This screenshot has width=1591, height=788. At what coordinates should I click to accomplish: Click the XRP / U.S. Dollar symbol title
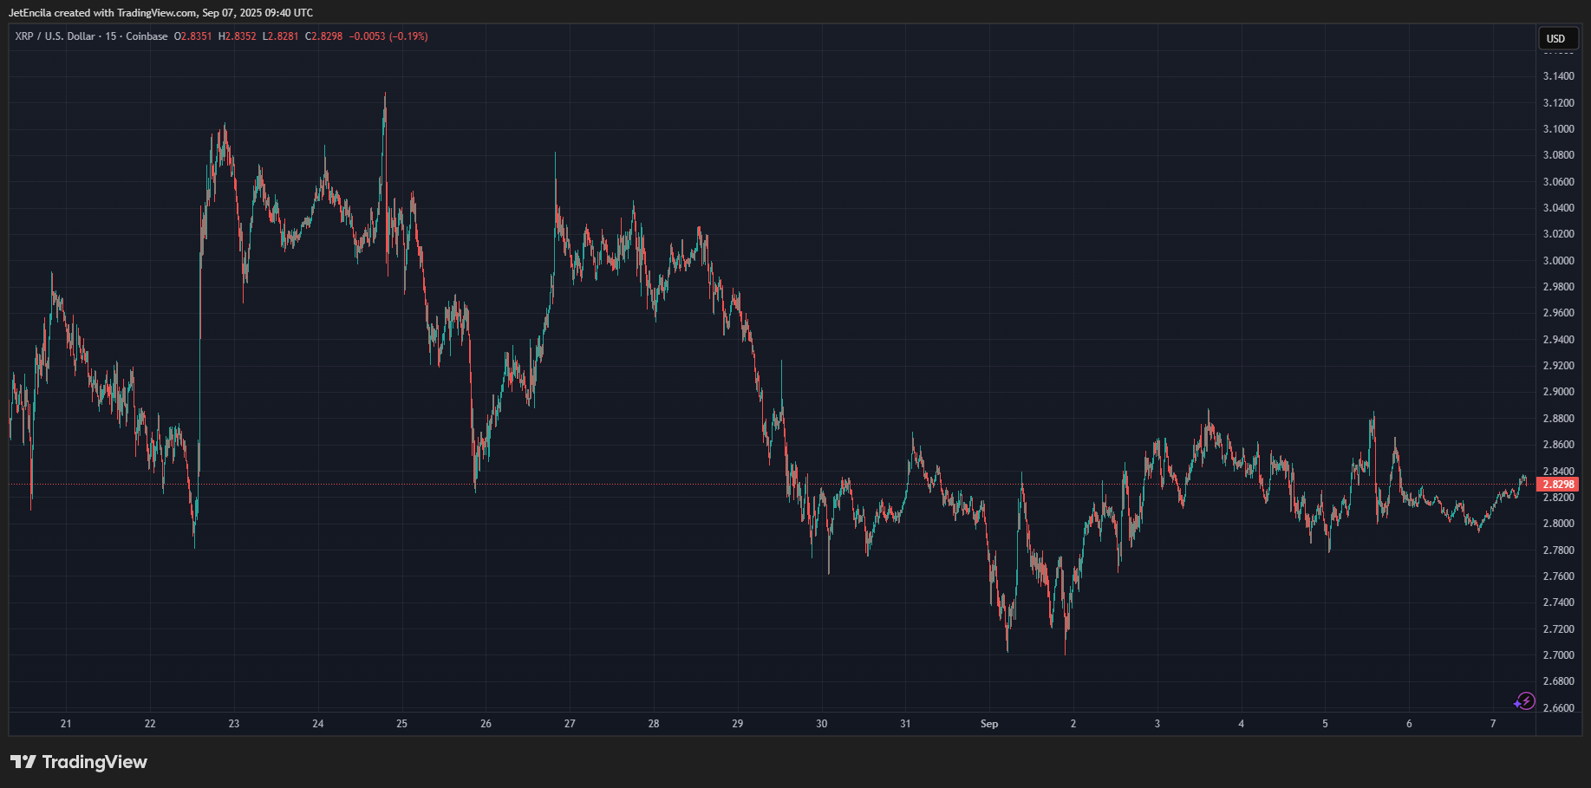(55, 36)
